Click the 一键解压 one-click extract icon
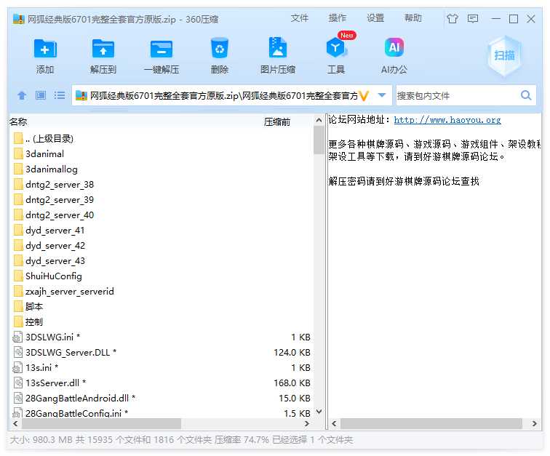Screen dimensions: 550x456 [162, 49]
